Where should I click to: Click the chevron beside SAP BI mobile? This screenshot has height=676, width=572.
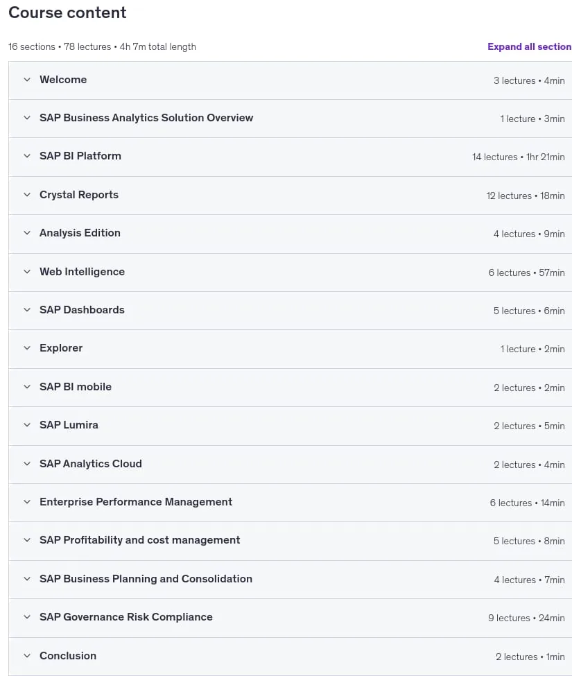click(27, 387)
